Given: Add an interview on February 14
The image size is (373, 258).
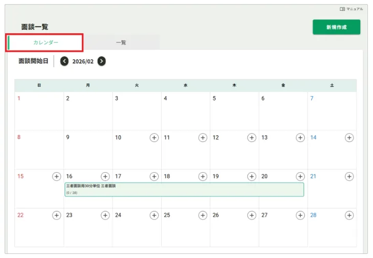Looking at the screenshot, I should click(349, 137).
